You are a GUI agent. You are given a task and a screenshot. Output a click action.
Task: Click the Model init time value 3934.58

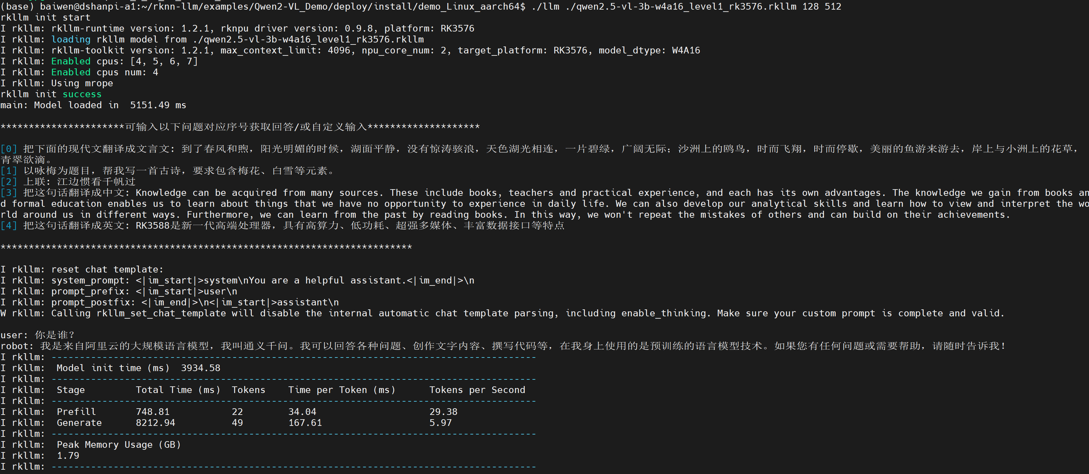tap(200, 368)
